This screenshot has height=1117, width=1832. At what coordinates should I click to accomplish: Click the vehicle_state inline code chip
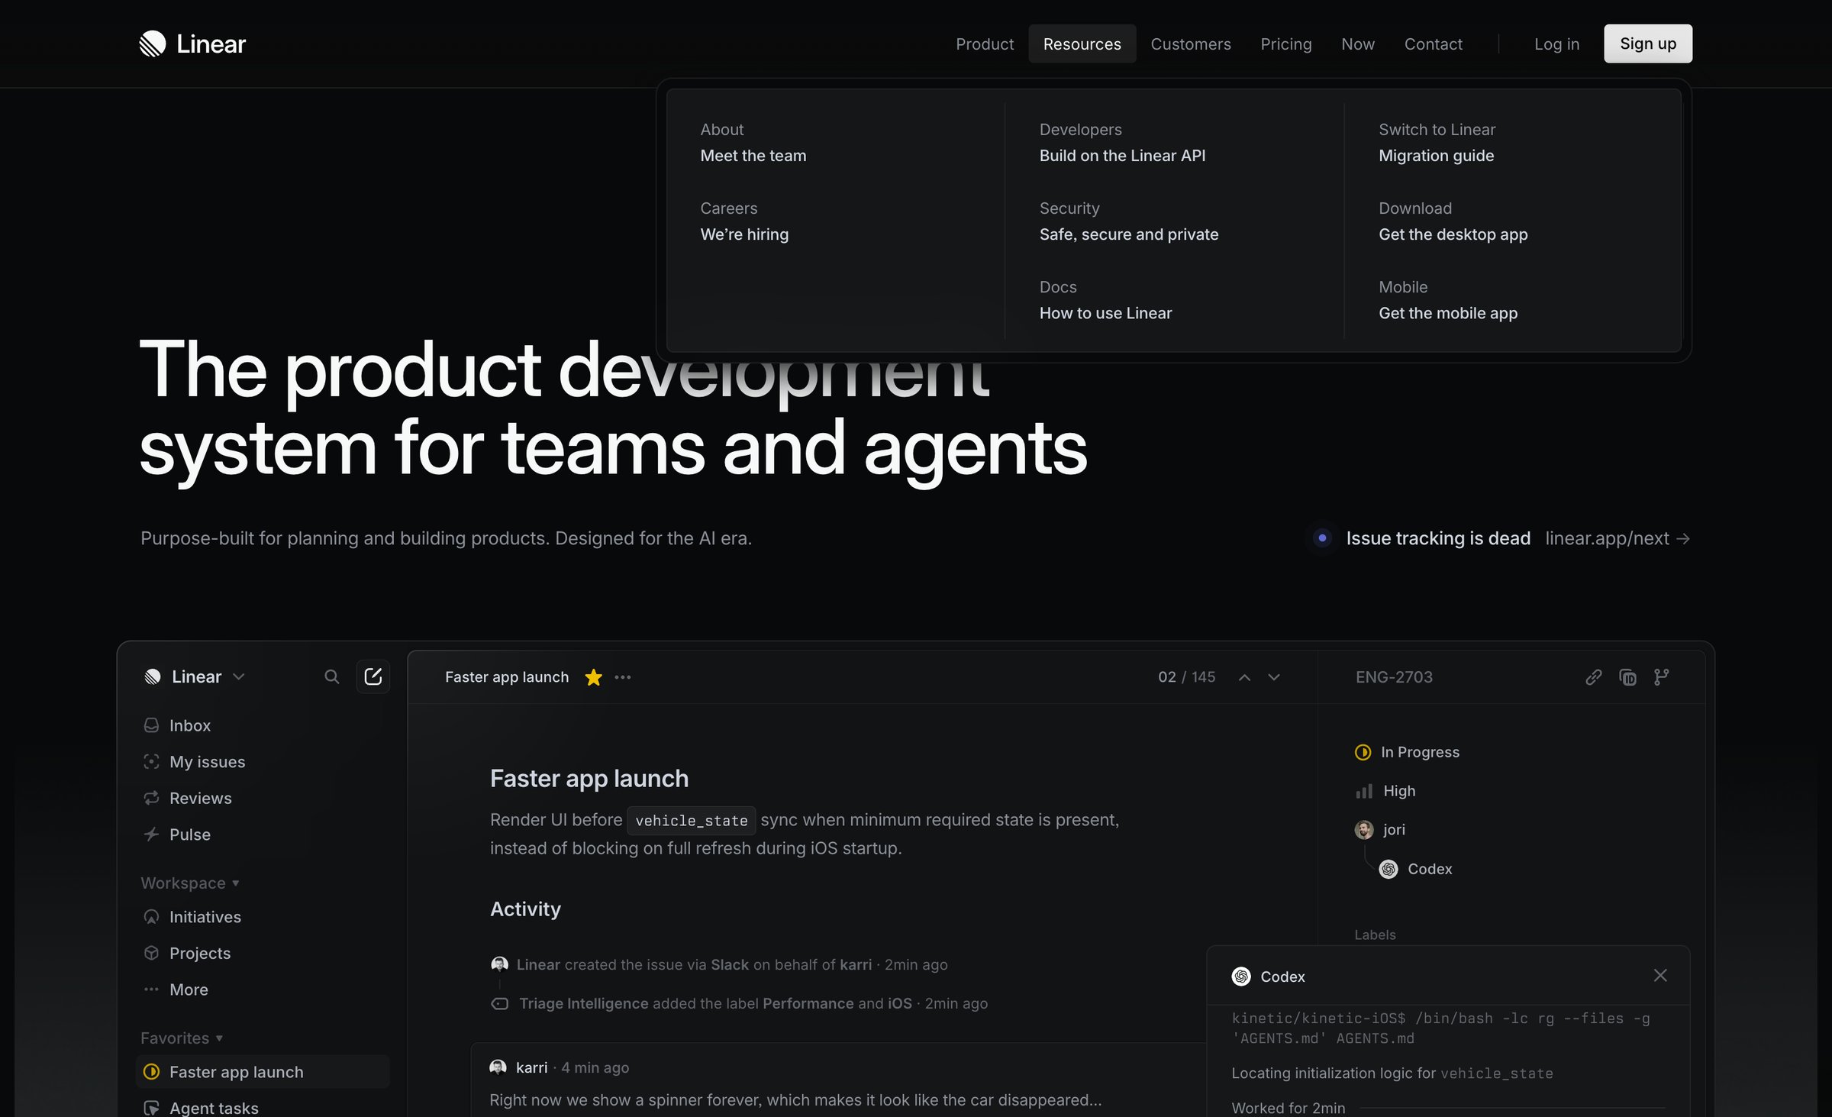pos(692,820)
